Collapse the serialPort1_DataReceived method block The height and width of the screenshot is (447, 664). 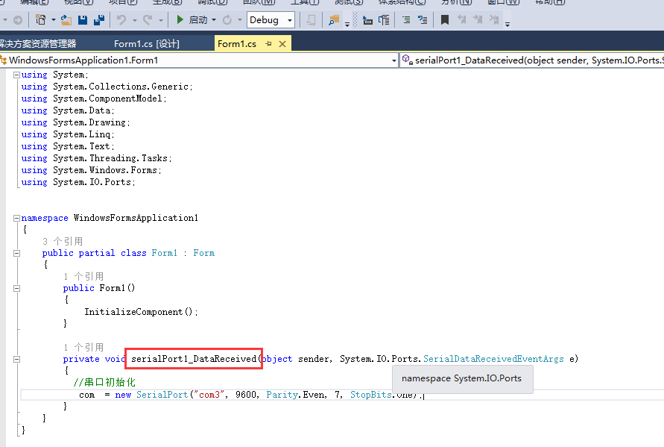16,359
